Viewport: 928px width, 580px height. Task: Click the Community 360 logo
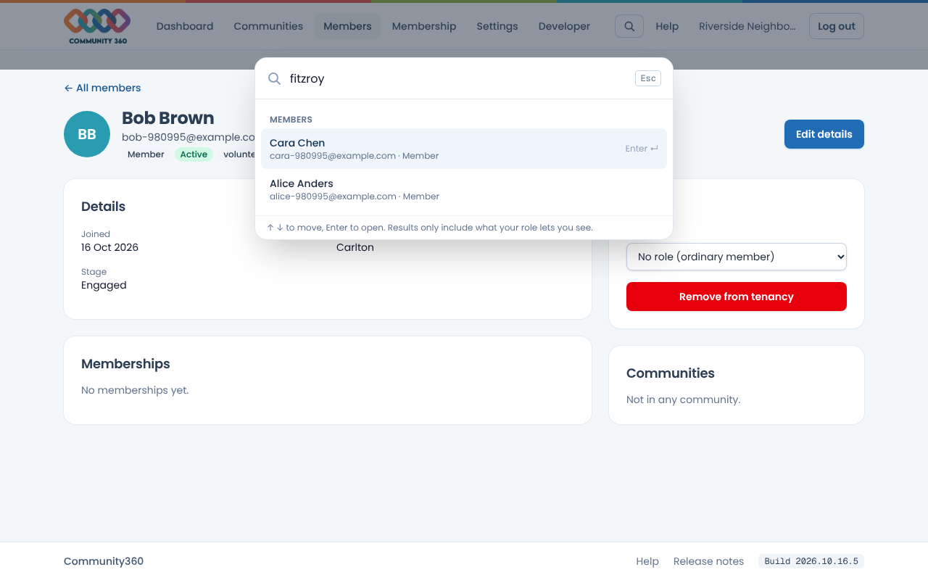coord(97,26)
